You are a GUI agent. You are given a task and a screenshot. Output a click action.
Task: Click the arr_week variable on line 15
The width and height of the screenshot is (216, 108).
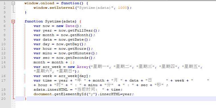tap(52, 67)
